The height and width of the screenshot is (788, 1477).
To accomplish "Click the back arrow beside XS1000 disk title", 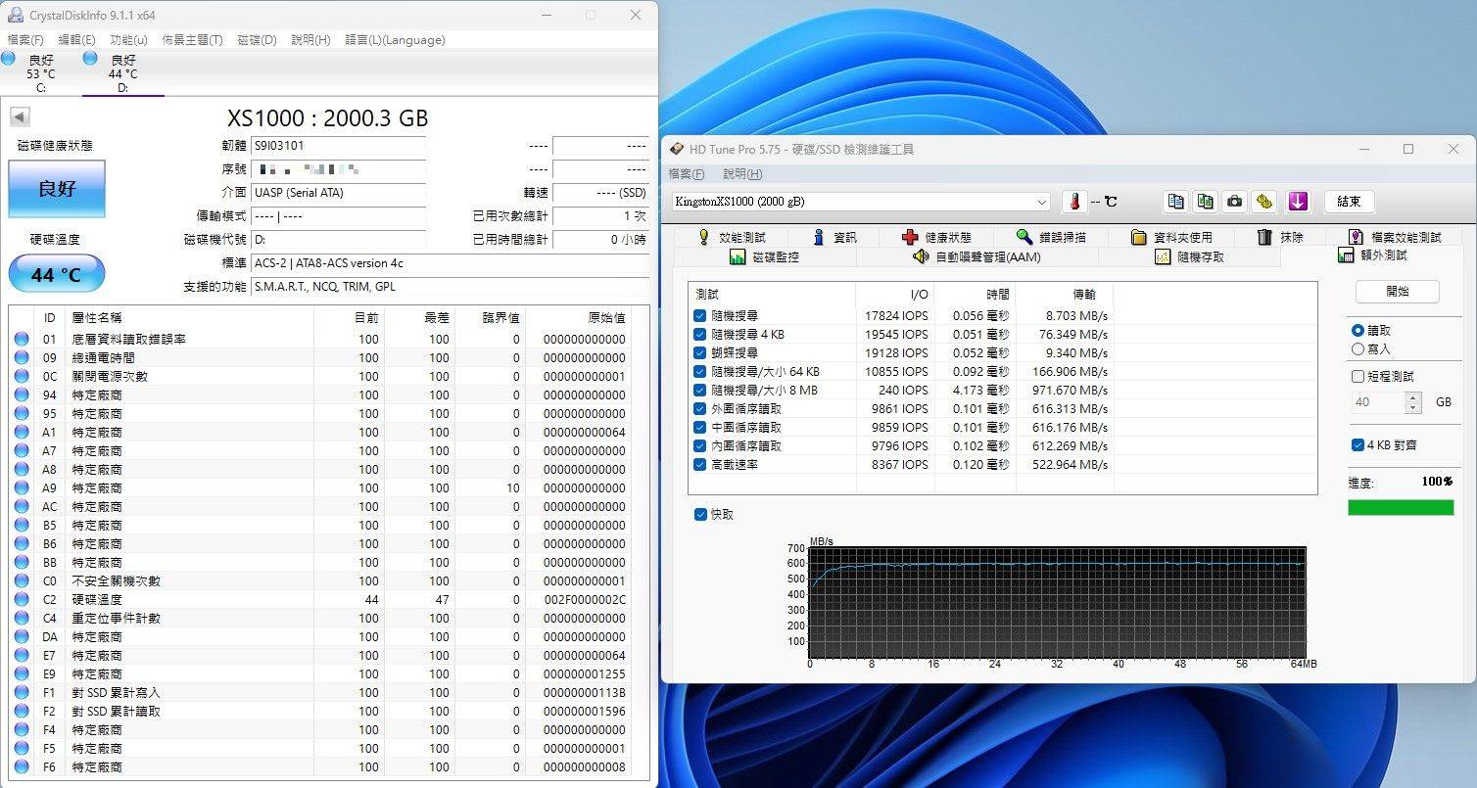I will click(19, 117).
